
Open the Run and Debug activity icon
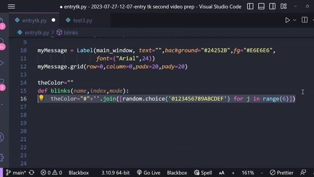[x=1, y=63]
